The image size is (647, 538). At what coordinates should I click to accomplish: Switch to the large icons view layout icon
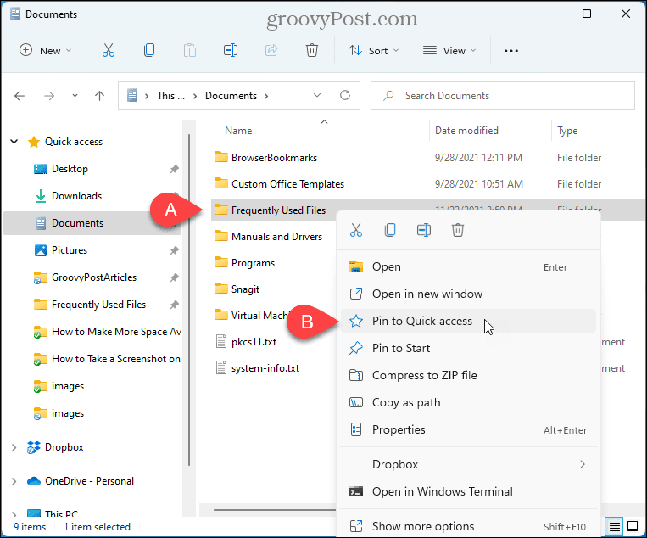pos(633,526)
